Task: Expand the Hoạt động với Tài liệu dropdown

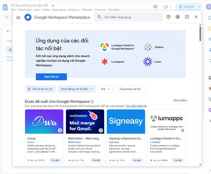Action: [77, 89]
